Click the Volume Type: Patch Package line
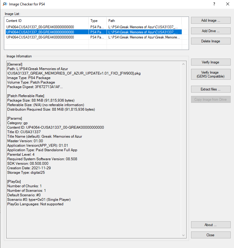This screenshot has width=234, height=248. [x=31, y=82]
